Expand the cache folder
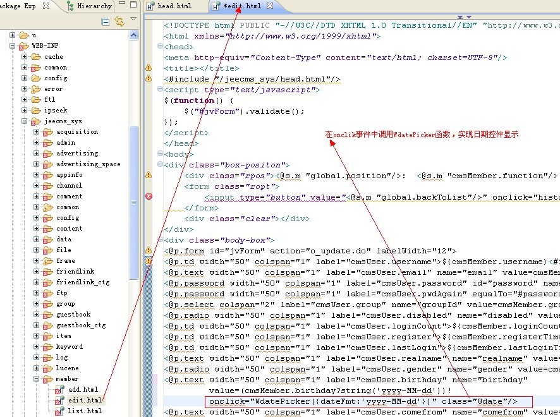 click(x=24, y=56)
